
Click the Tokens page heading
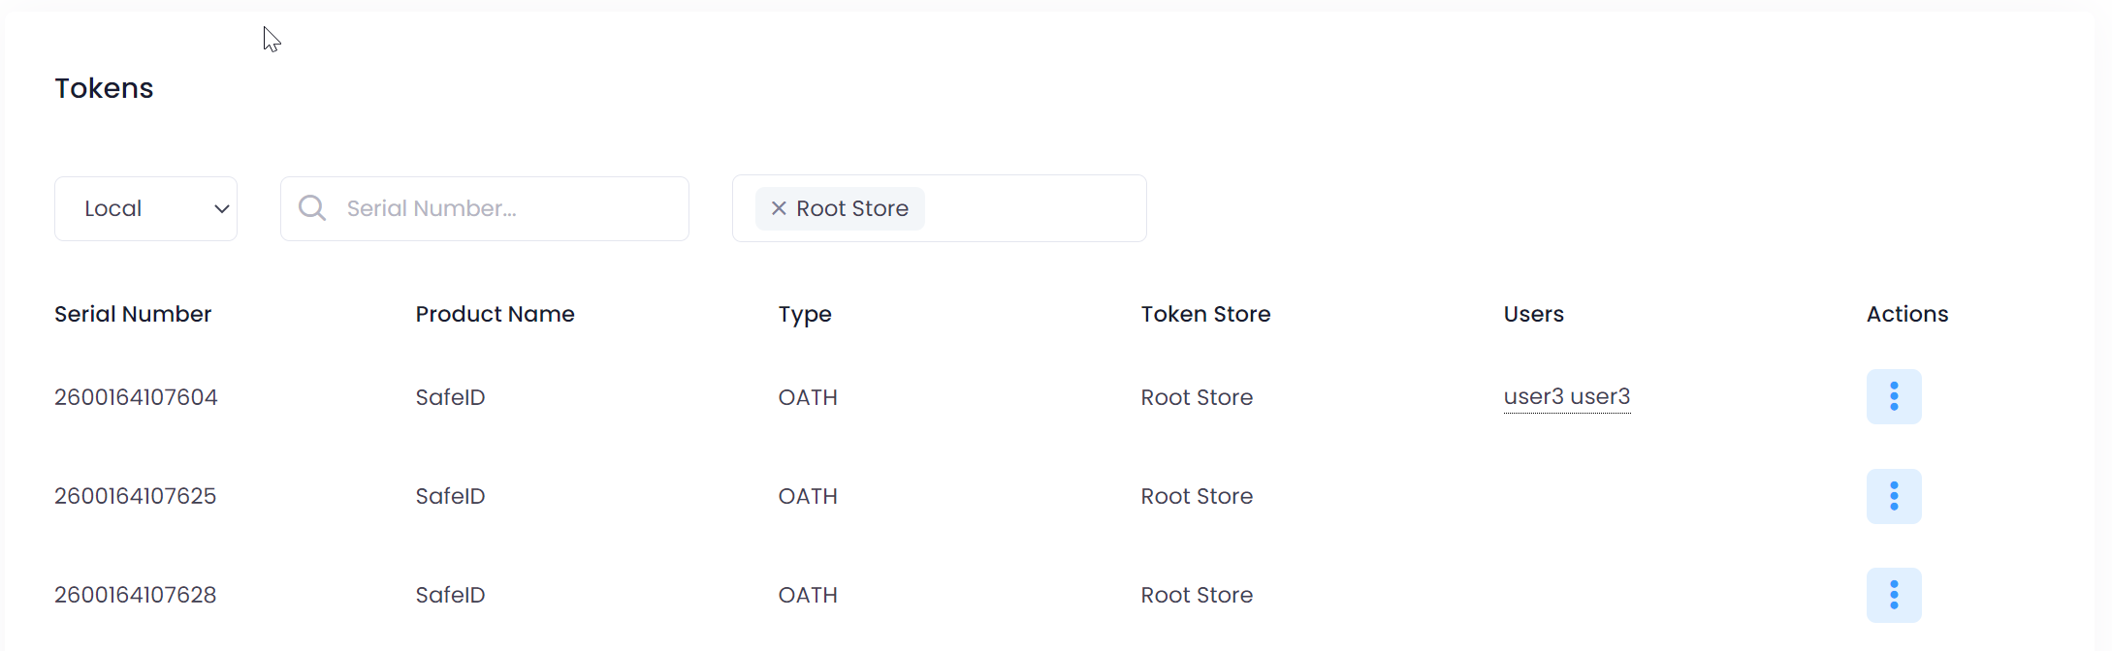point(104,88)
